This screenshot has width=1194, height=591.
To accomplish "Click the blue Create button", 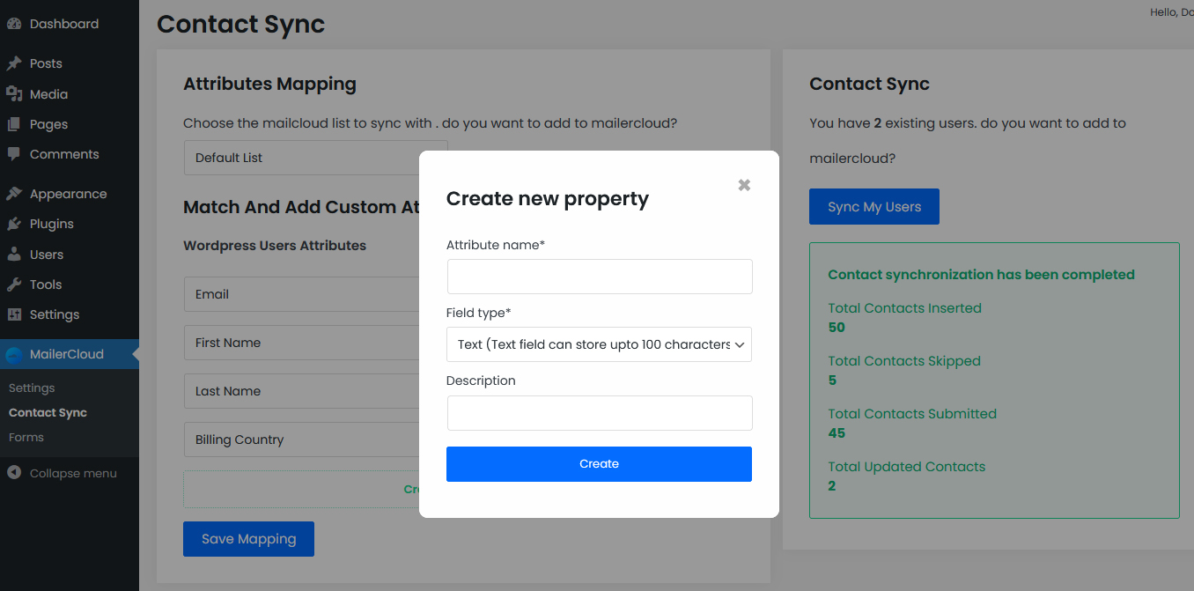I will point(599,464).
